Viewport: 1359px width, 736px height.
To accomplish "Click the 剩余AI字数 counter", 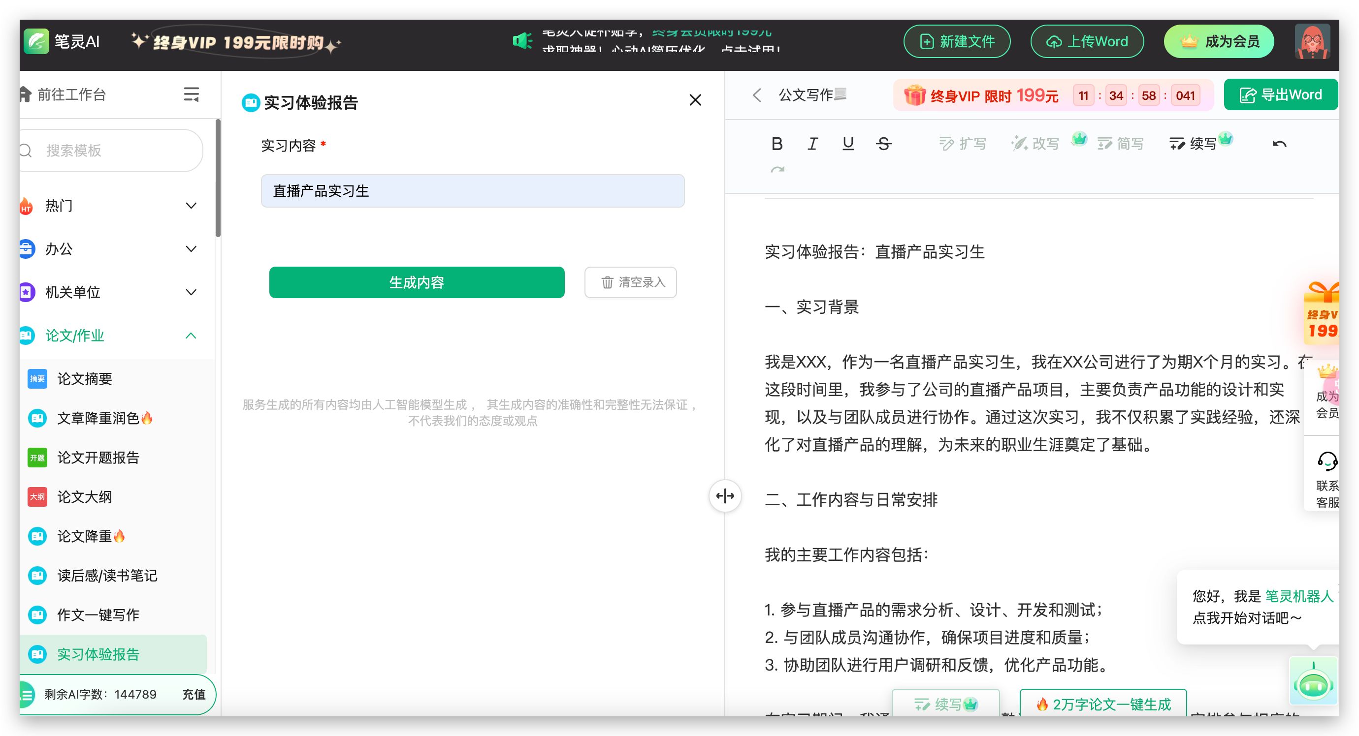I will pos(100,694).
